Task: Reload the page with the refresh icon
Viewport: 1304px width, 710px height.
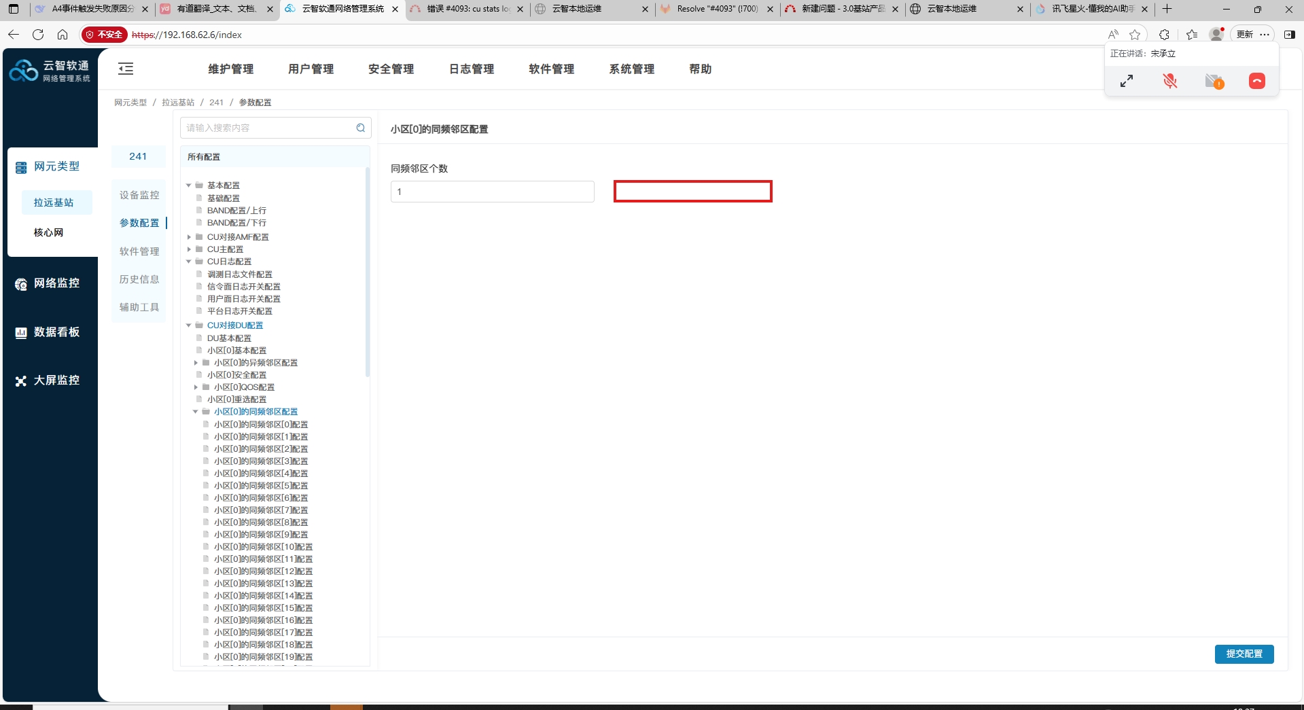Action: click(38, 35)
